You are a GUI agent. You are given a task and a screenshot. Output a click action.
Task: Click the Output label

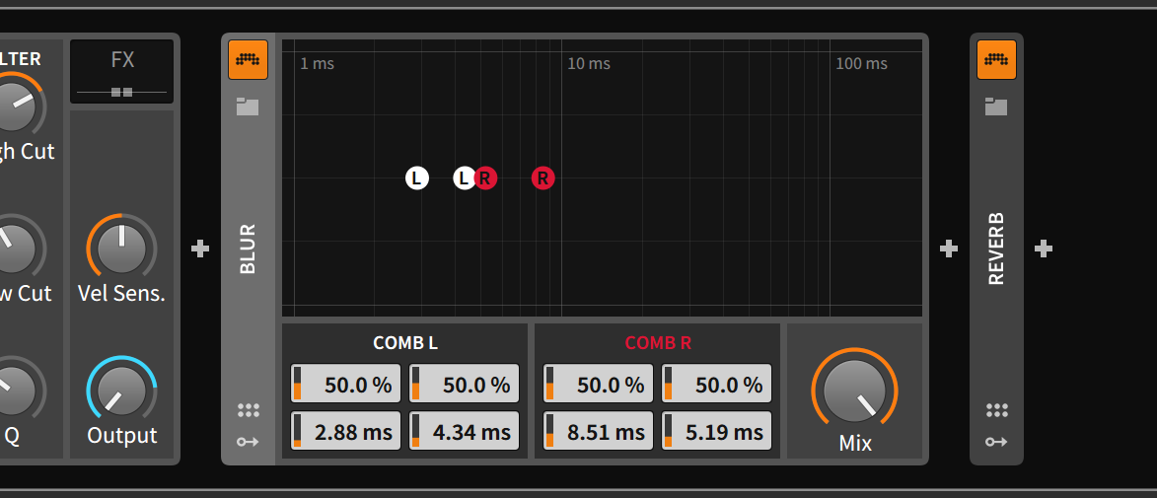(x=121, y=435)
